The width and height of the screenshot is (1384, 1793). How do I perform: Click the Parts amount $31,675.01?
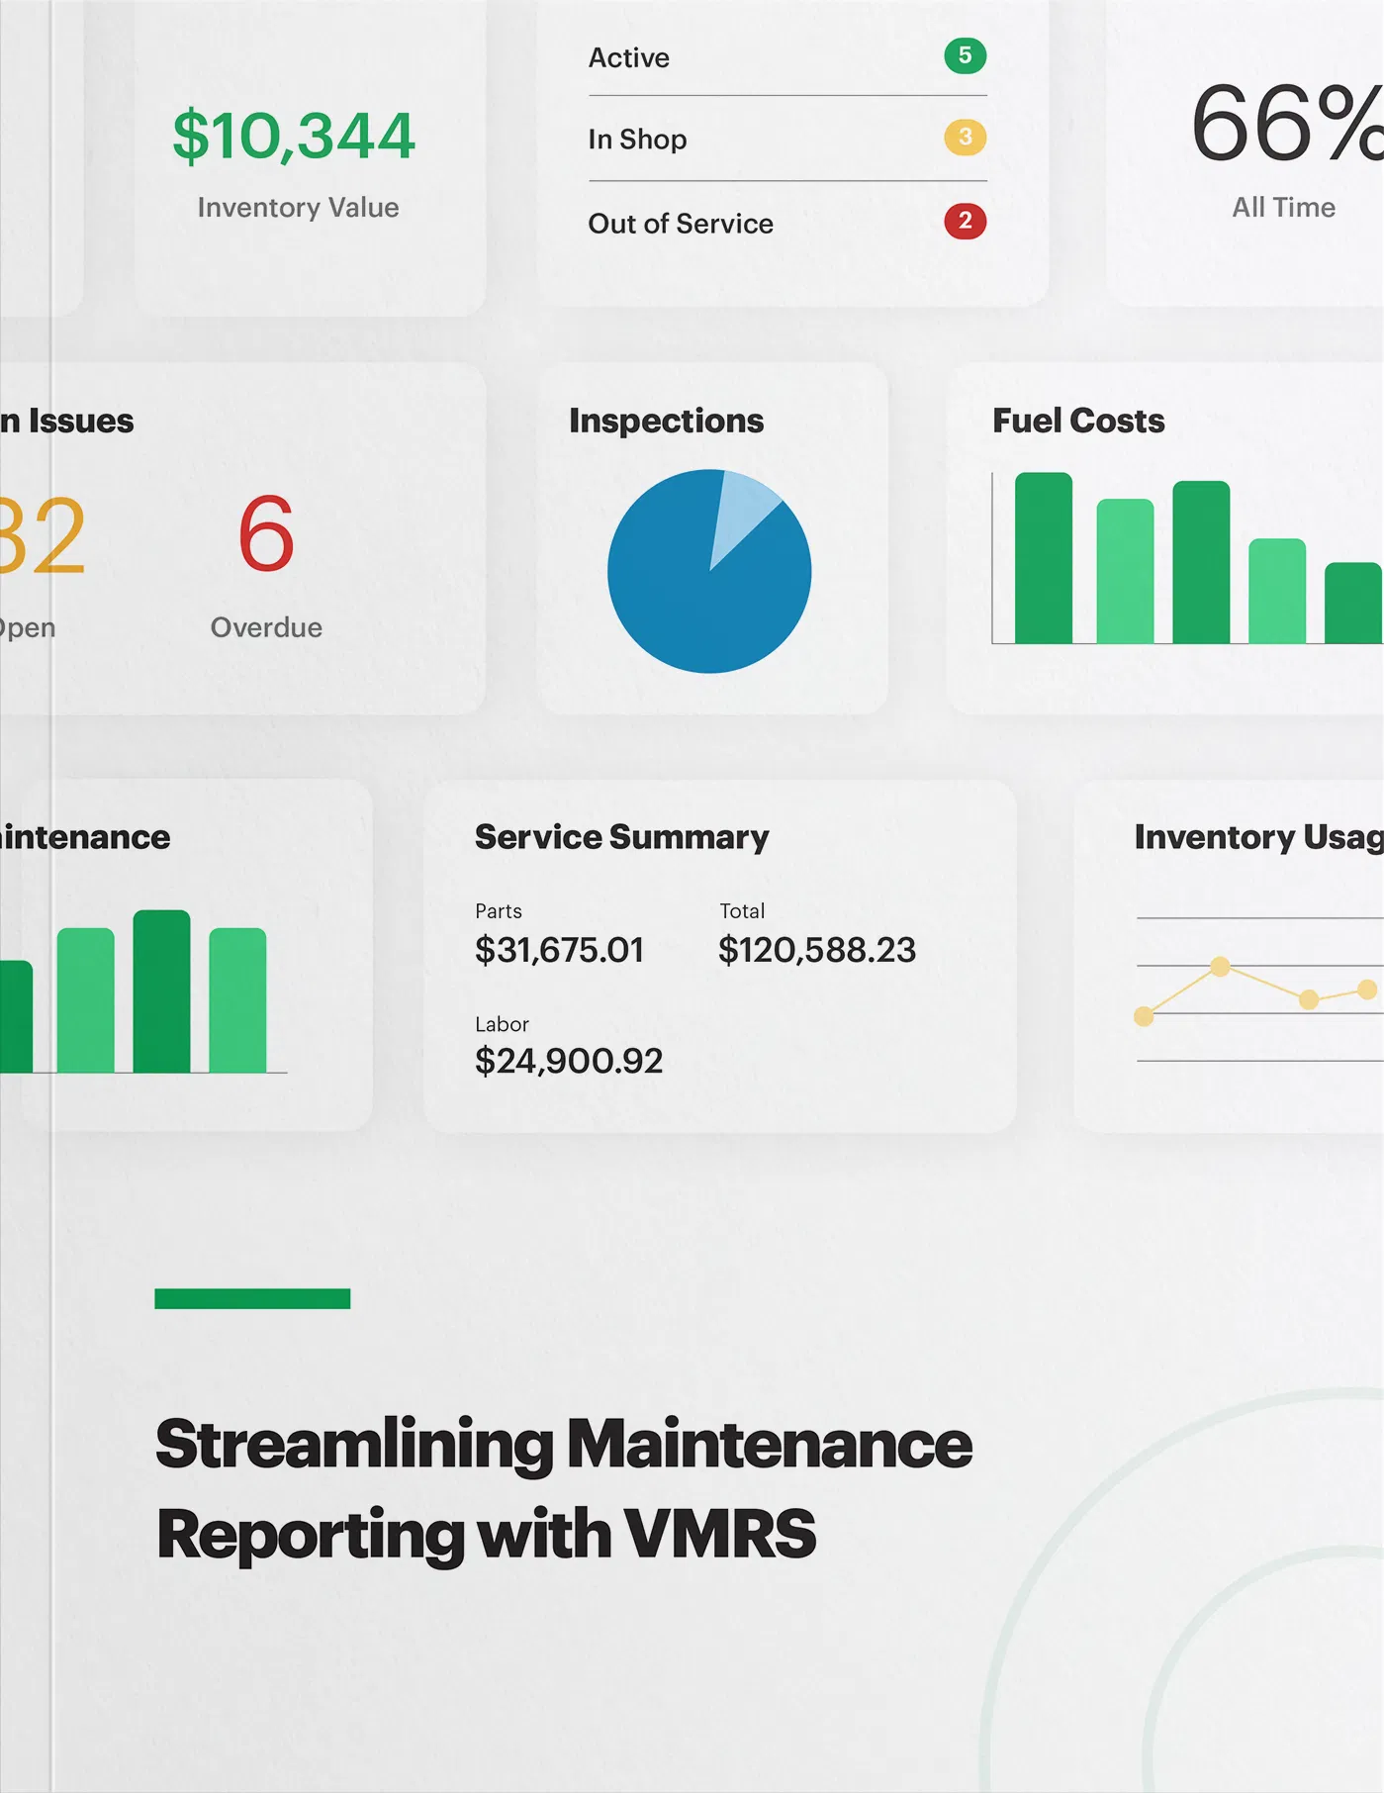tap(559, 950)
